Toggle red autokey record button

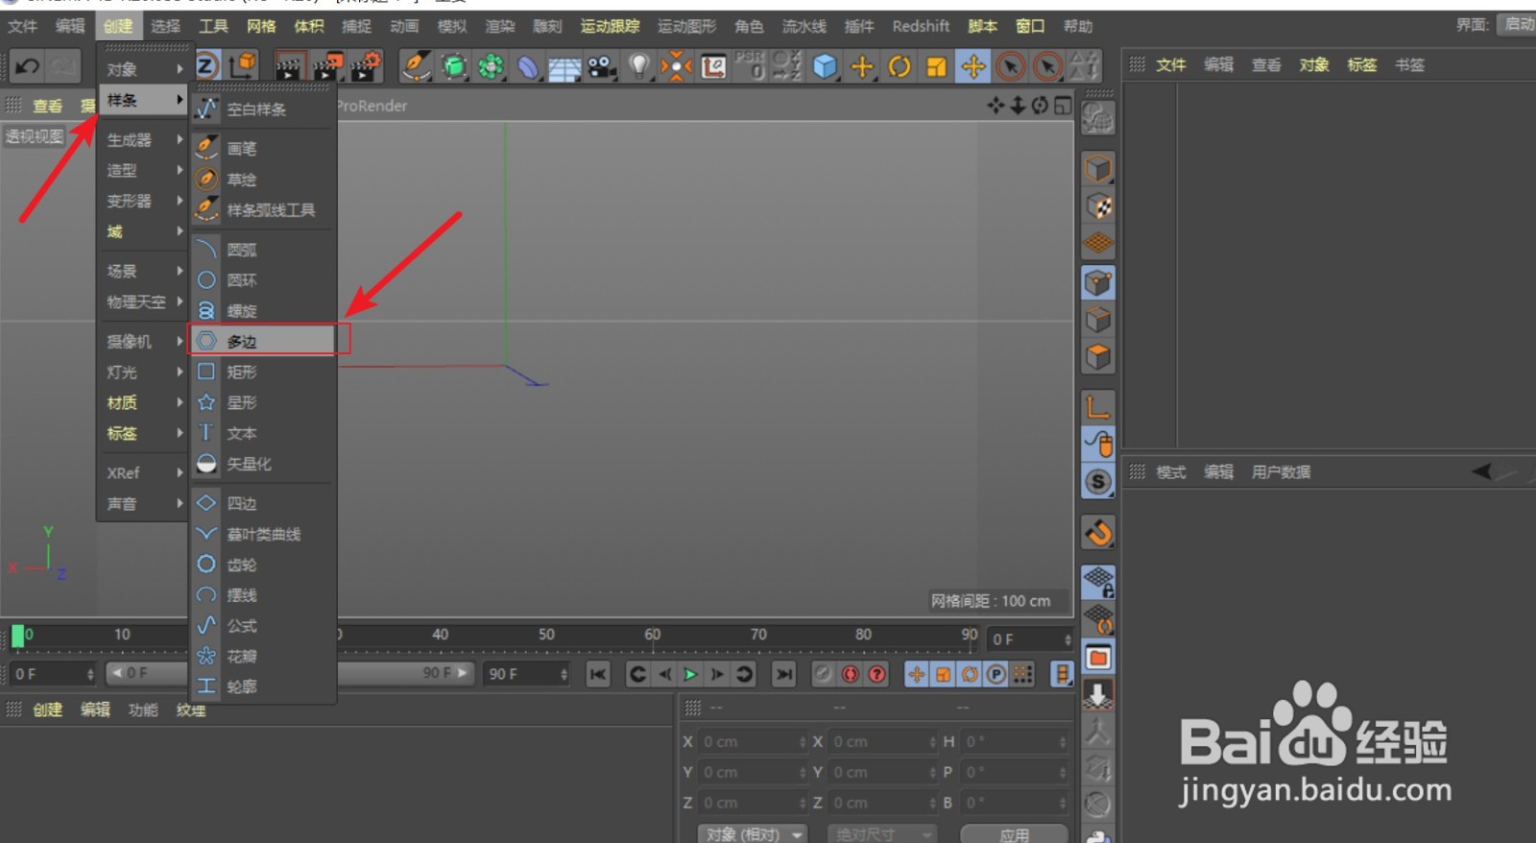850,674
